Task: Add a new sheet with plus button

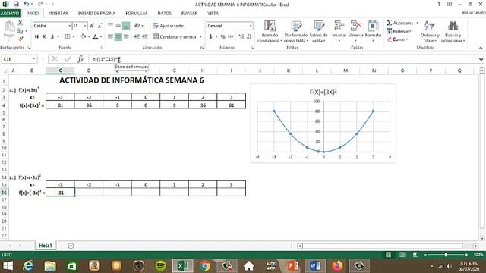Action: [x=71, y=246]
